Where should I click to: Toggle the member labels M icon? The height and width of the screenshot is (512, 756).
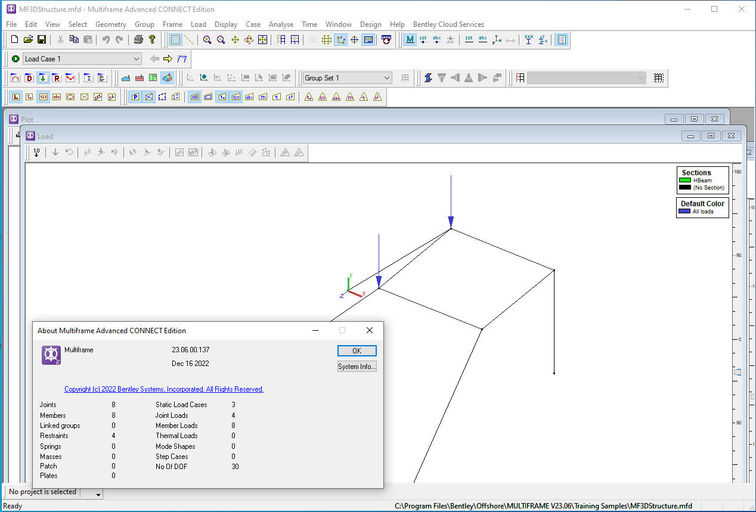point(410,40)
